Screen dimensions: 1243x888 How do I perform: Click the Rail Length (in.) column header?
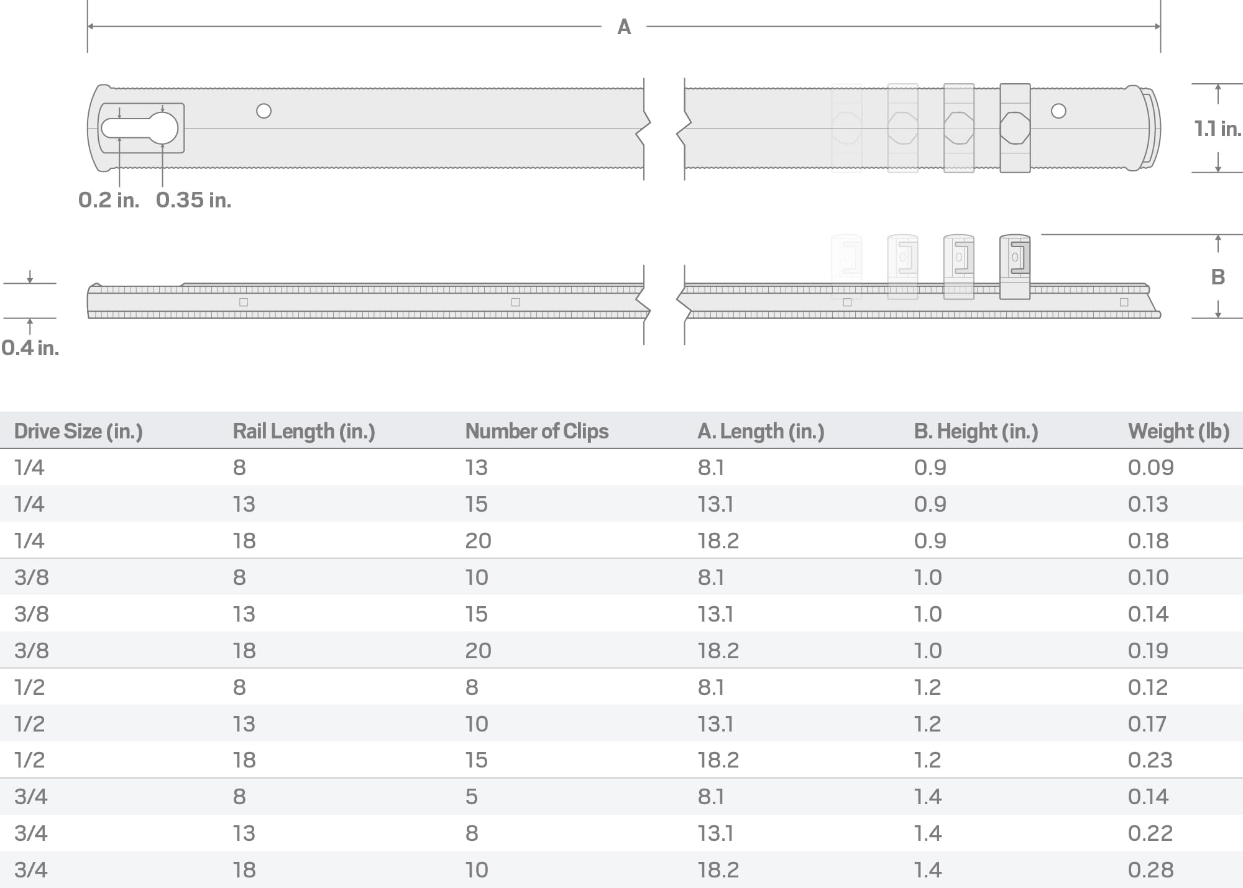304,431
